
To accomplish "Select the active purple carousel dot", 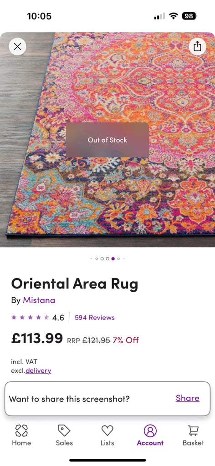I will 113,258.
